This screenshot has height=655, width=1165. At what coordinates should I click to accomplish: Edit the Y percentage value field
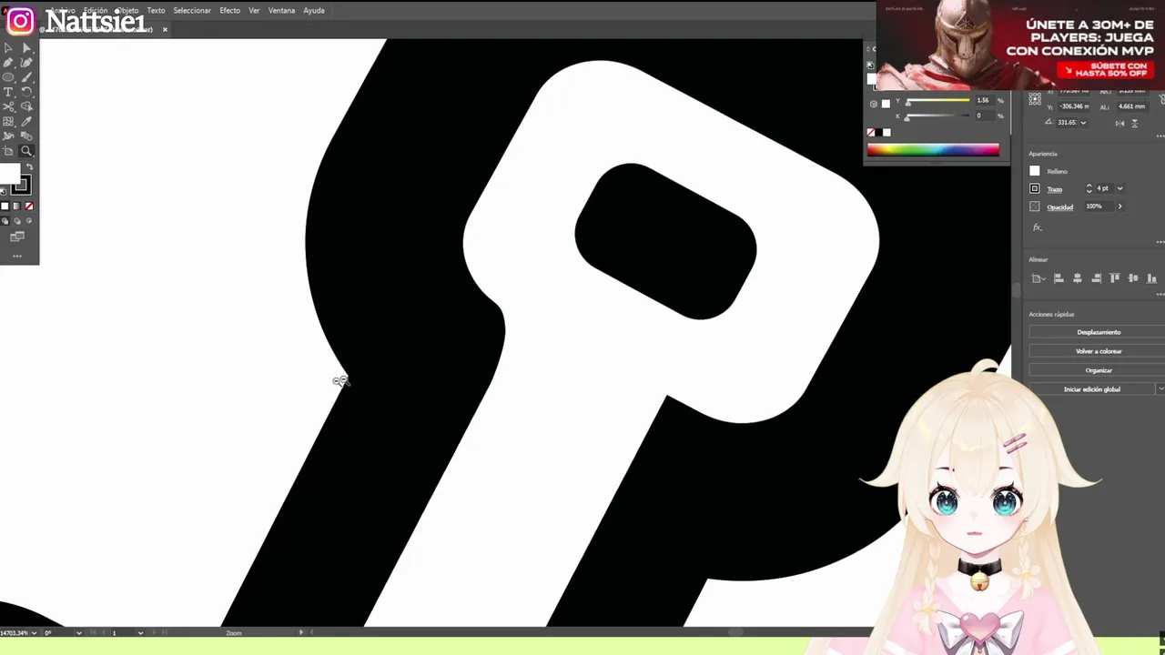click(x=985, y=100)
